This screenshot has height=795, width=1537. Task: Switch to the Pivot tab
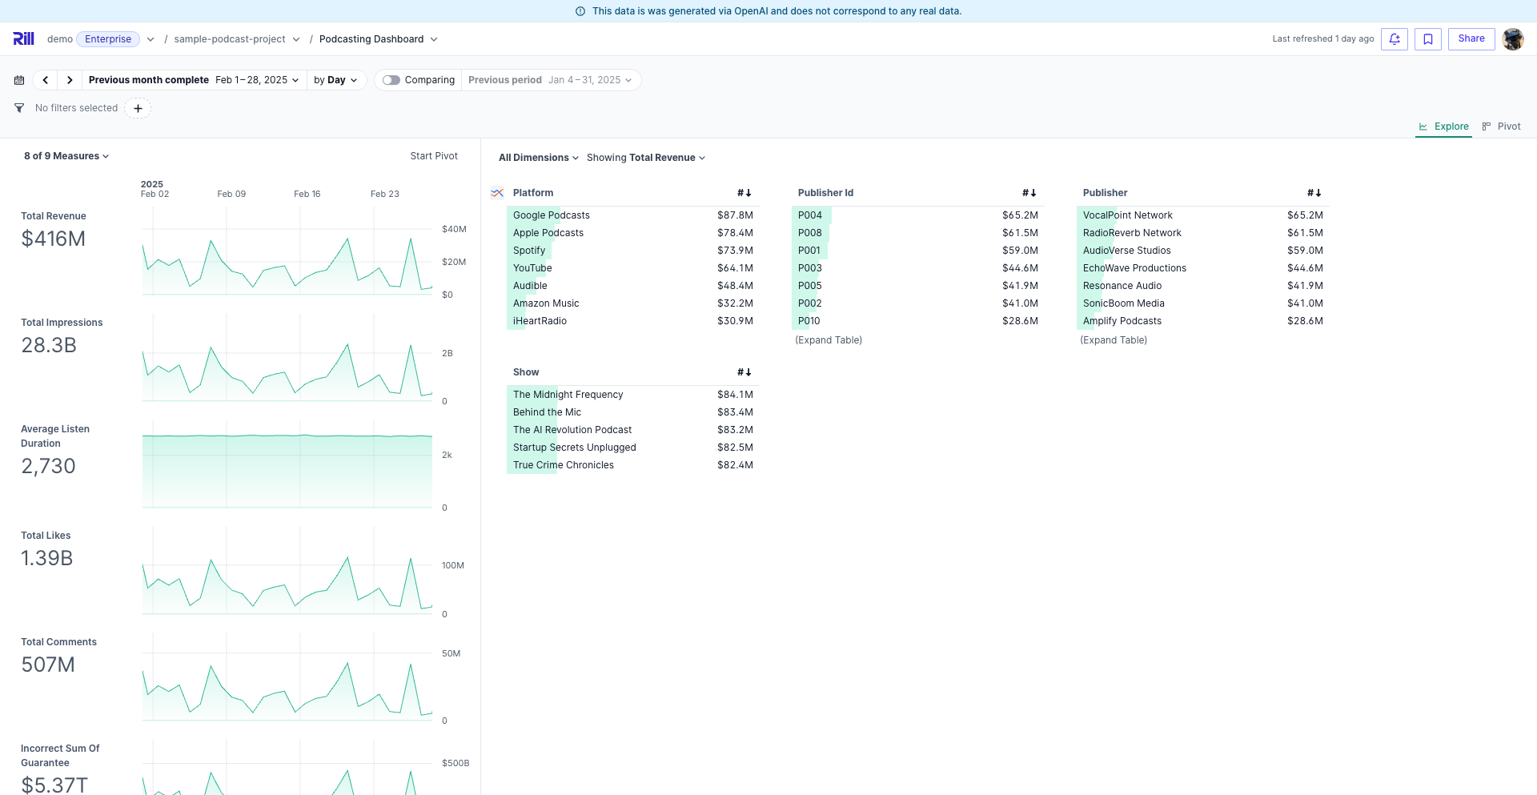pyautogui.click(x=1501, y=126)
